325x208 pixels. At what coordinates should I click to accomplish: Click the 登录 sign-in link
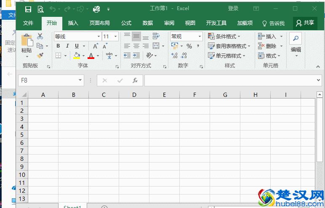(233, 8)
